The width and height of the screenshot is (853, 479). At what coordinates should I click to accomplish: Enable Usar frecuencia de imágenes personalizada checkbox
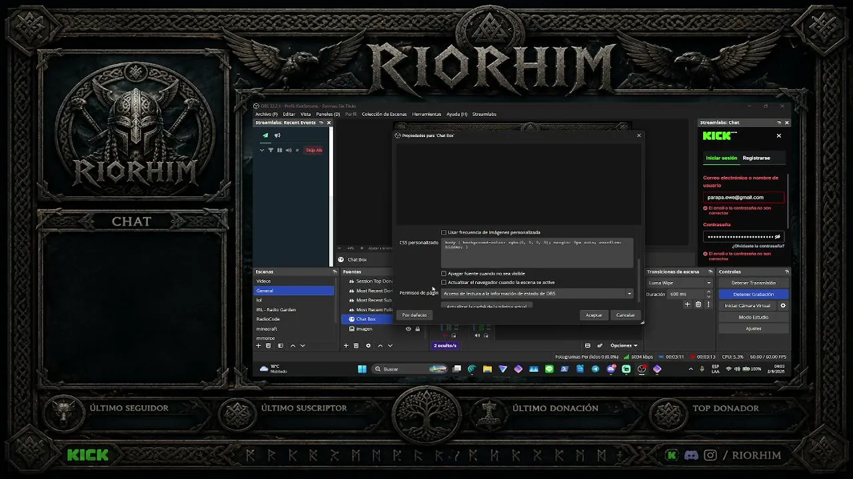click(x=444, y=232)
